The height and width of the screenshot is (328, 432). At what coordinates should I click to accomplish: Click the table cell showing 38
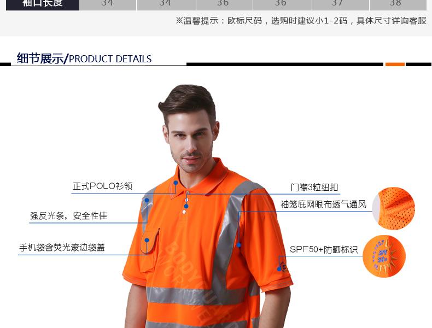pos(395,4)
